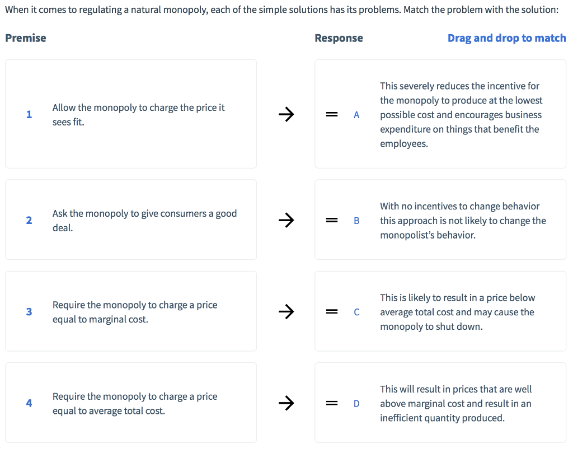Click the arrow beside premise 3
573x453 pixels.
[x=286, y=311]
